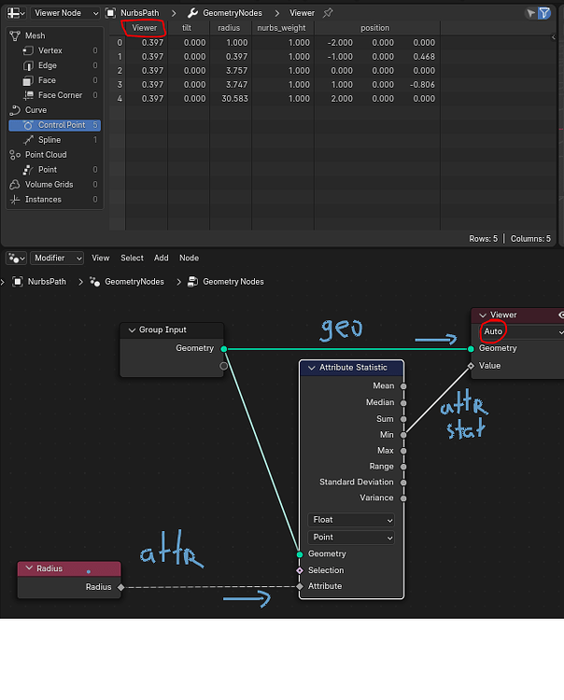
Task: Click Geometry Nodes text in node breadcrumb
Action: [x=233, y=282]
